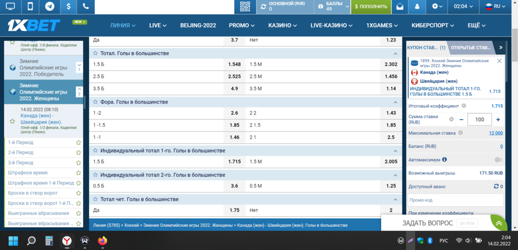The width and height of the screenshot is (518, 250).
Task: Open Firefox from the taskbar
Action: coord(103,241)
